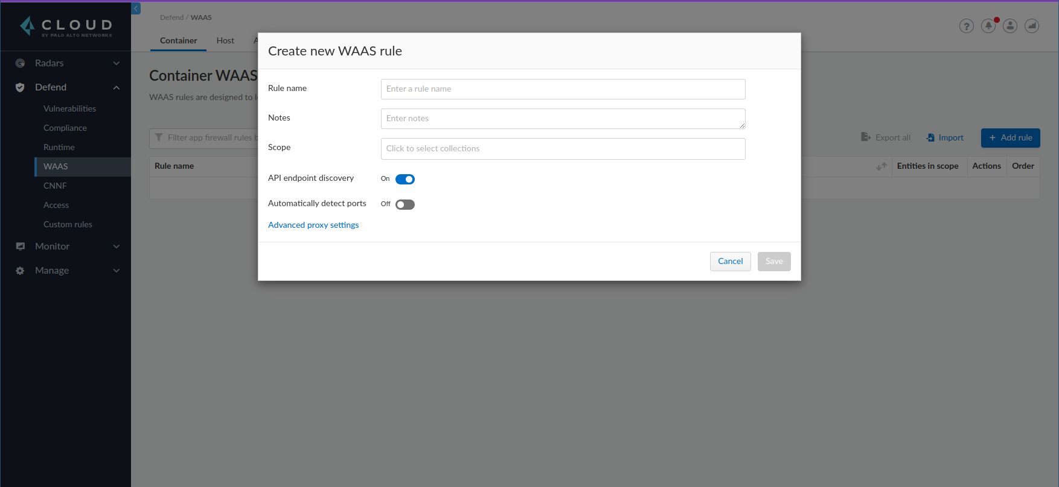Open the Scope collections selector

pos(563,149)
